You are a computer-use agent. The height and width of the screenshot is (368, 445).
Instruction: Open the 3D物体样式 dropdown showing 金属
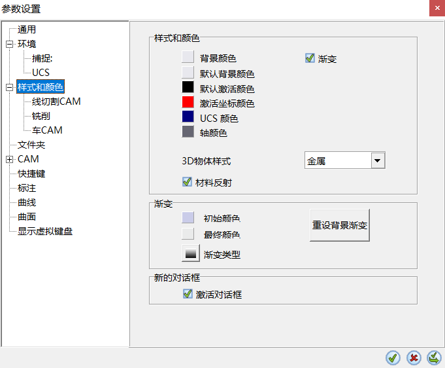tap(344, 160)
